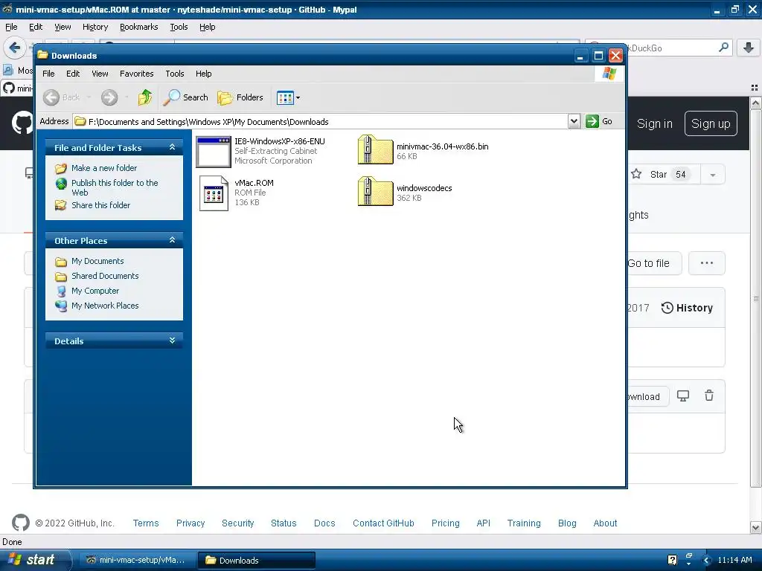This screenshot has height=571, width=762.
Task: Open My Computer link
Action: coord(95,291)
